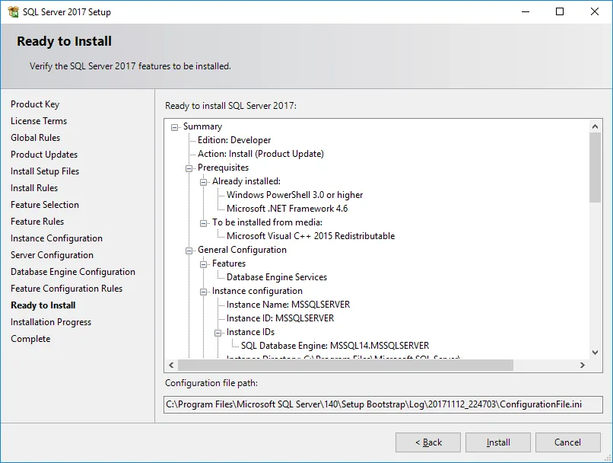Collapse the Summary tree node
The image size is (613, 463).
coord(174,127)
